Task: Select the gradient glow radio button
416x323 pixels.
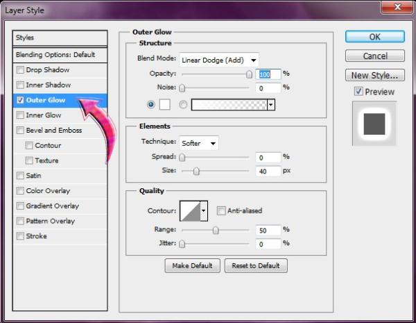Action: click(183, 104)
